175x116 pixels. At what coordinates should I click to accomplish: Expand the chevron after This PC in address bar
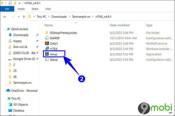[49, 17]
